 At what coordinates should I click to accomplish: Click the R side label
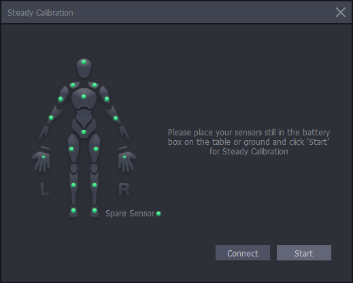coord(124,189)
